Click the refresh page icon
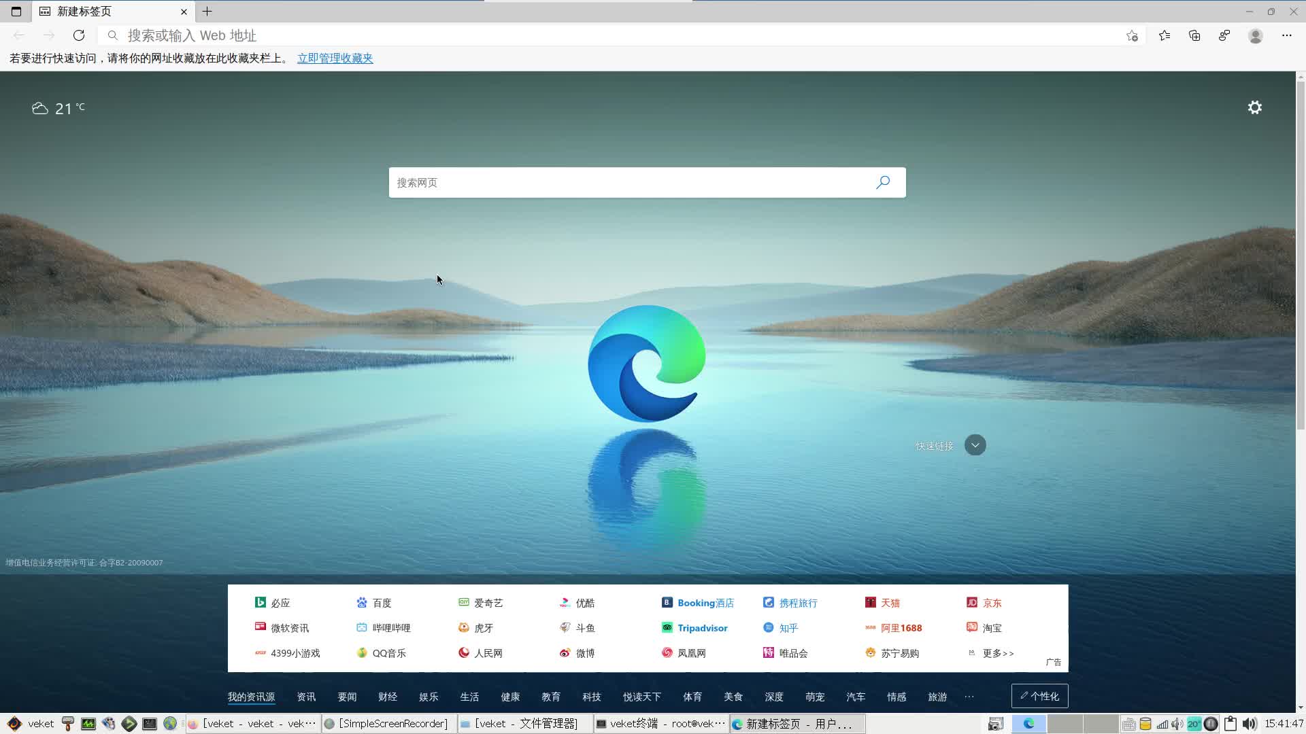 (79, 35)
